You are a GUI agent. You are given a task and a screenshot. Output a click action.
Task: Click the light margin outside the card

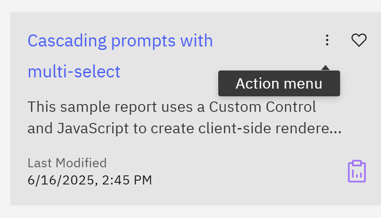(x=189, y=212)
